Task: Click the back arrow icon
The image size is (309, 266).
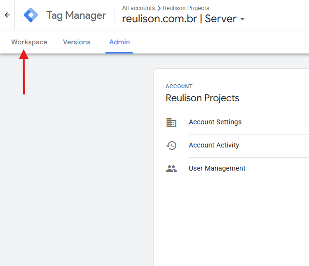Action: tap(7, 15)
